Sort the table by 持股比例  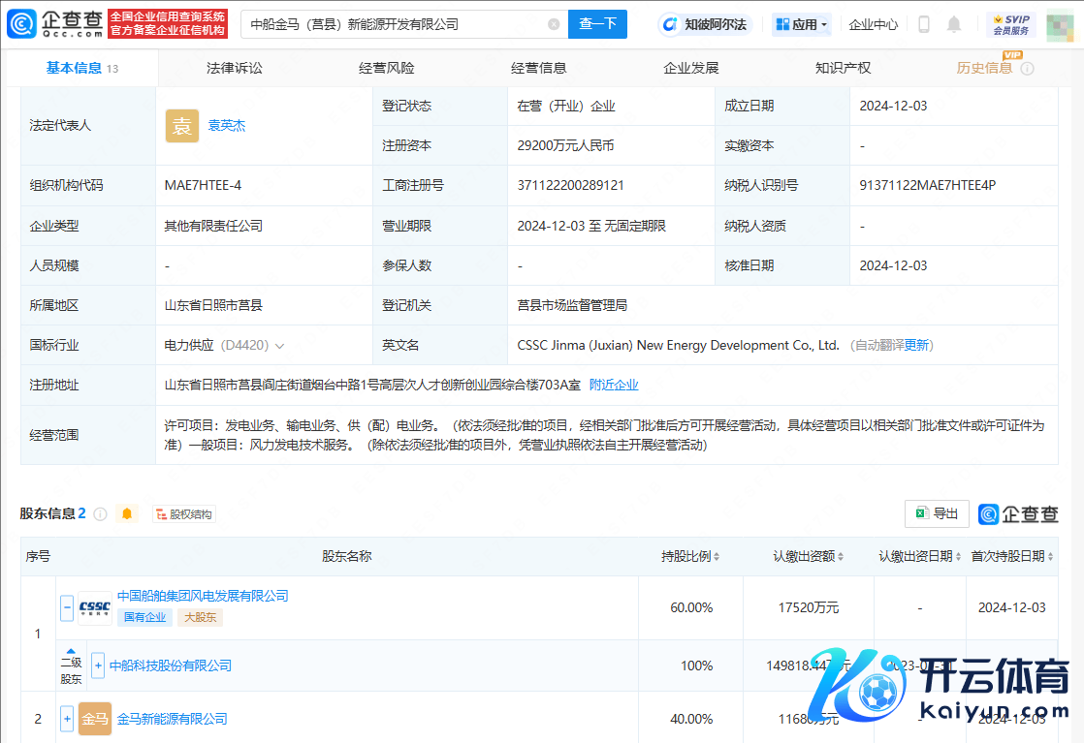pos(690,556)
